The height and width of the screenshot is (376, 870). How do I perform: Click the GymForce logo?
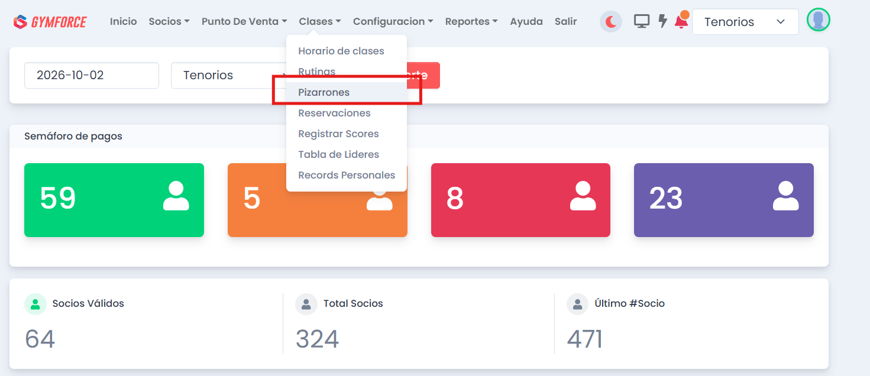click(50, 22)
